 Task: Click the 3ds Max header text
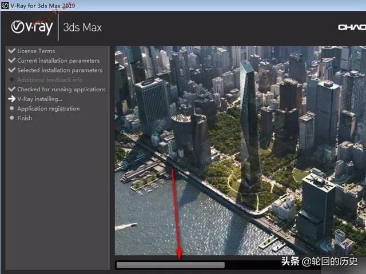pos(82,27)
